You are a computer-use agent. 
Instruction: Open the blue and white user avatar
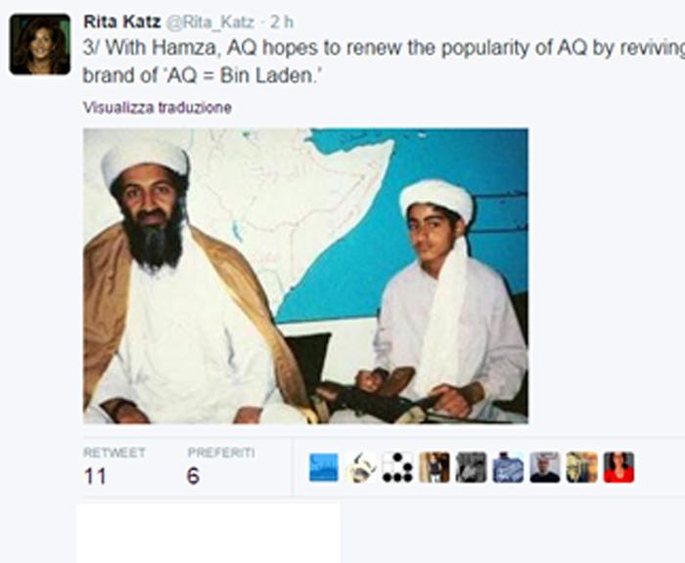(x=508, y=467)
